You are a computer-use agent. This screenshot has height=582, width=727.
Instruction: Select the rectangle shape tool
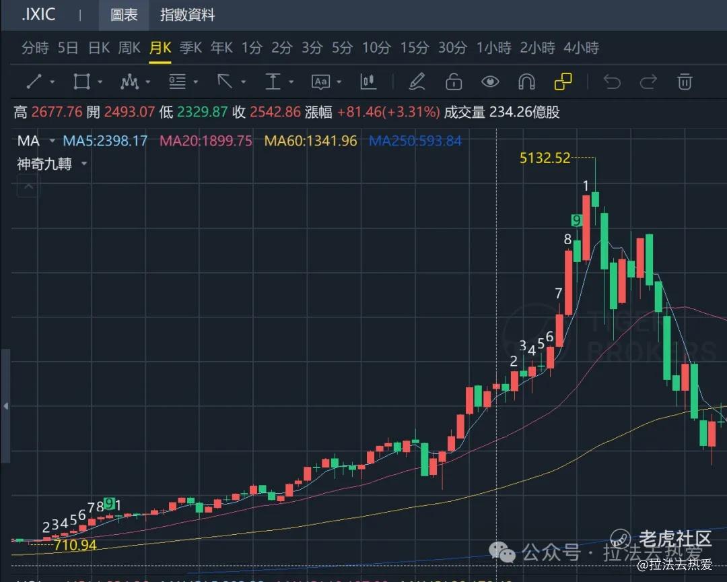pos(81,82)
